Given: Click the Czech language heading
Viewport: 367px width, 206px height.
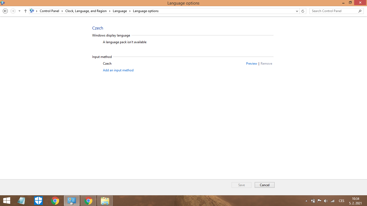Looking at the screenshot, I should (98, 28).
